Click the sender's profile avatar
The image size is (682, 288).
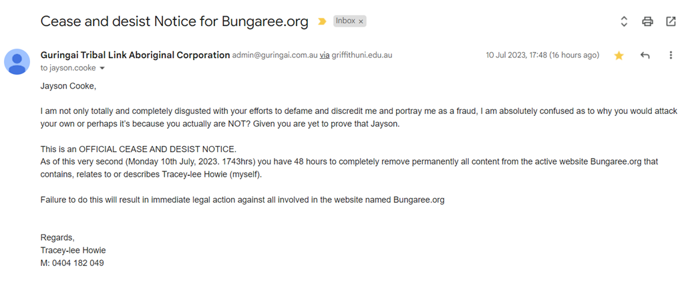coord(17,61)
